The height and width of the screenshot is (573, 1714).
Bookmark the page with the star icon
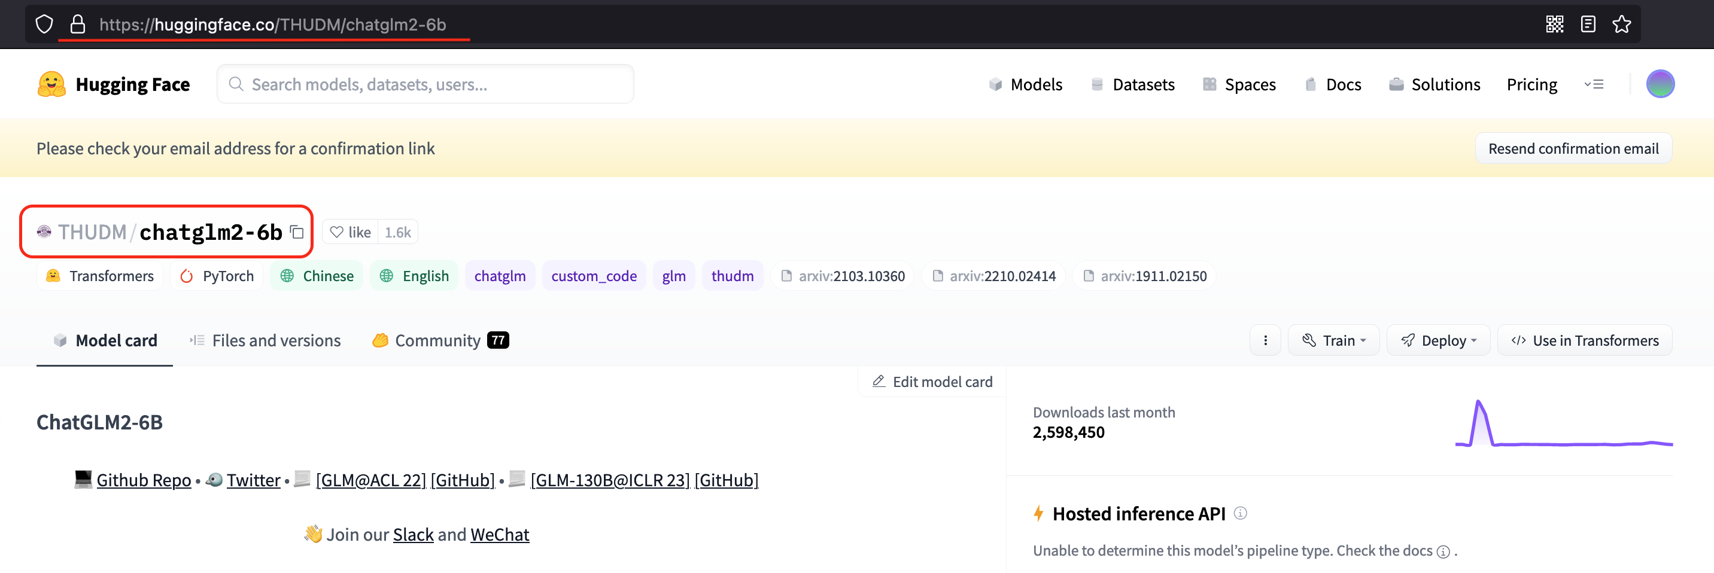(1622, 24)
